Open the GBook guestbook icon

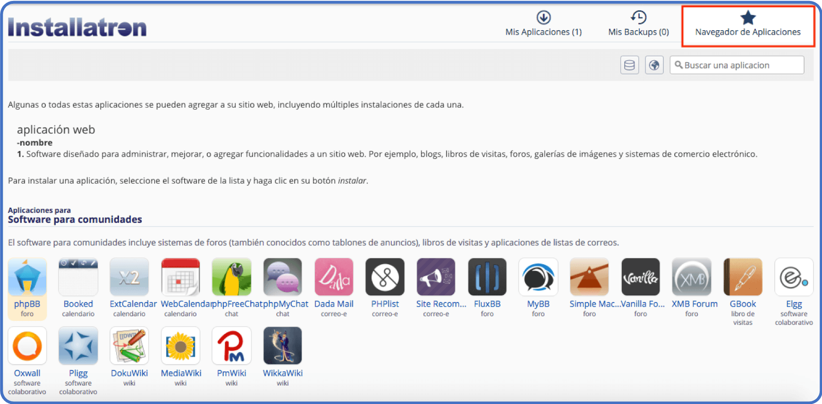743,277
